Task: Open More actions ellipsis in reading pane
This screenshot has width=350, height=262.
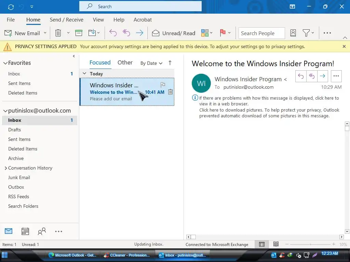Action: coord(336,76)
